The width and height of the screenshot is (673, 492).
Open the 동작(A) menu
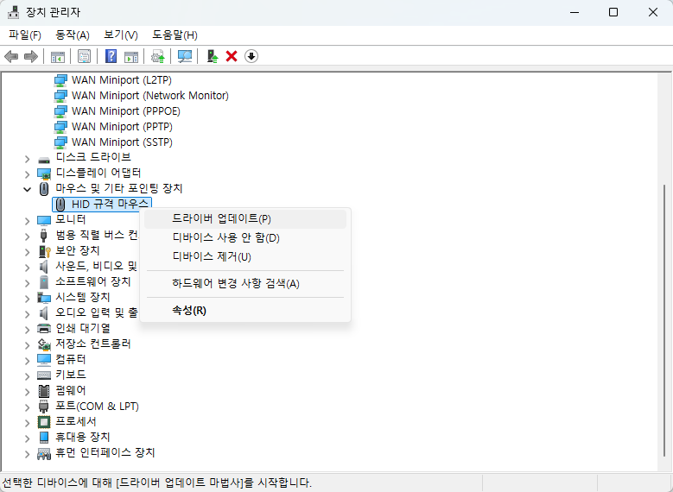73,35
